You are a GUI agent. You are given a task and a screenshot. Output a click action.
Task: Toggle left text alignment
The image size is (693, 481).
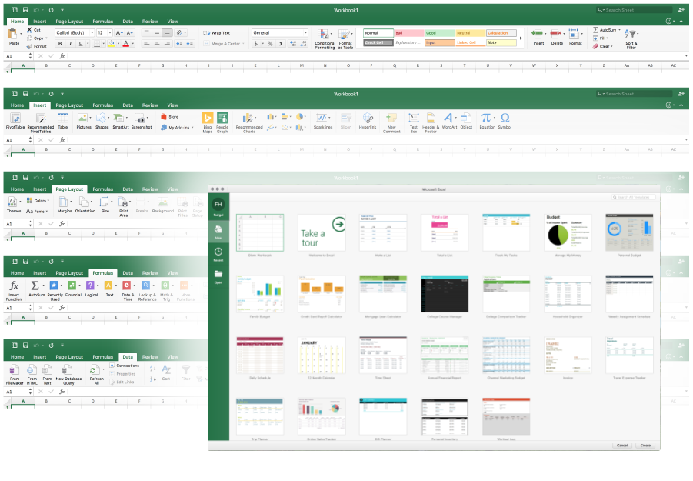coord(146,44)
